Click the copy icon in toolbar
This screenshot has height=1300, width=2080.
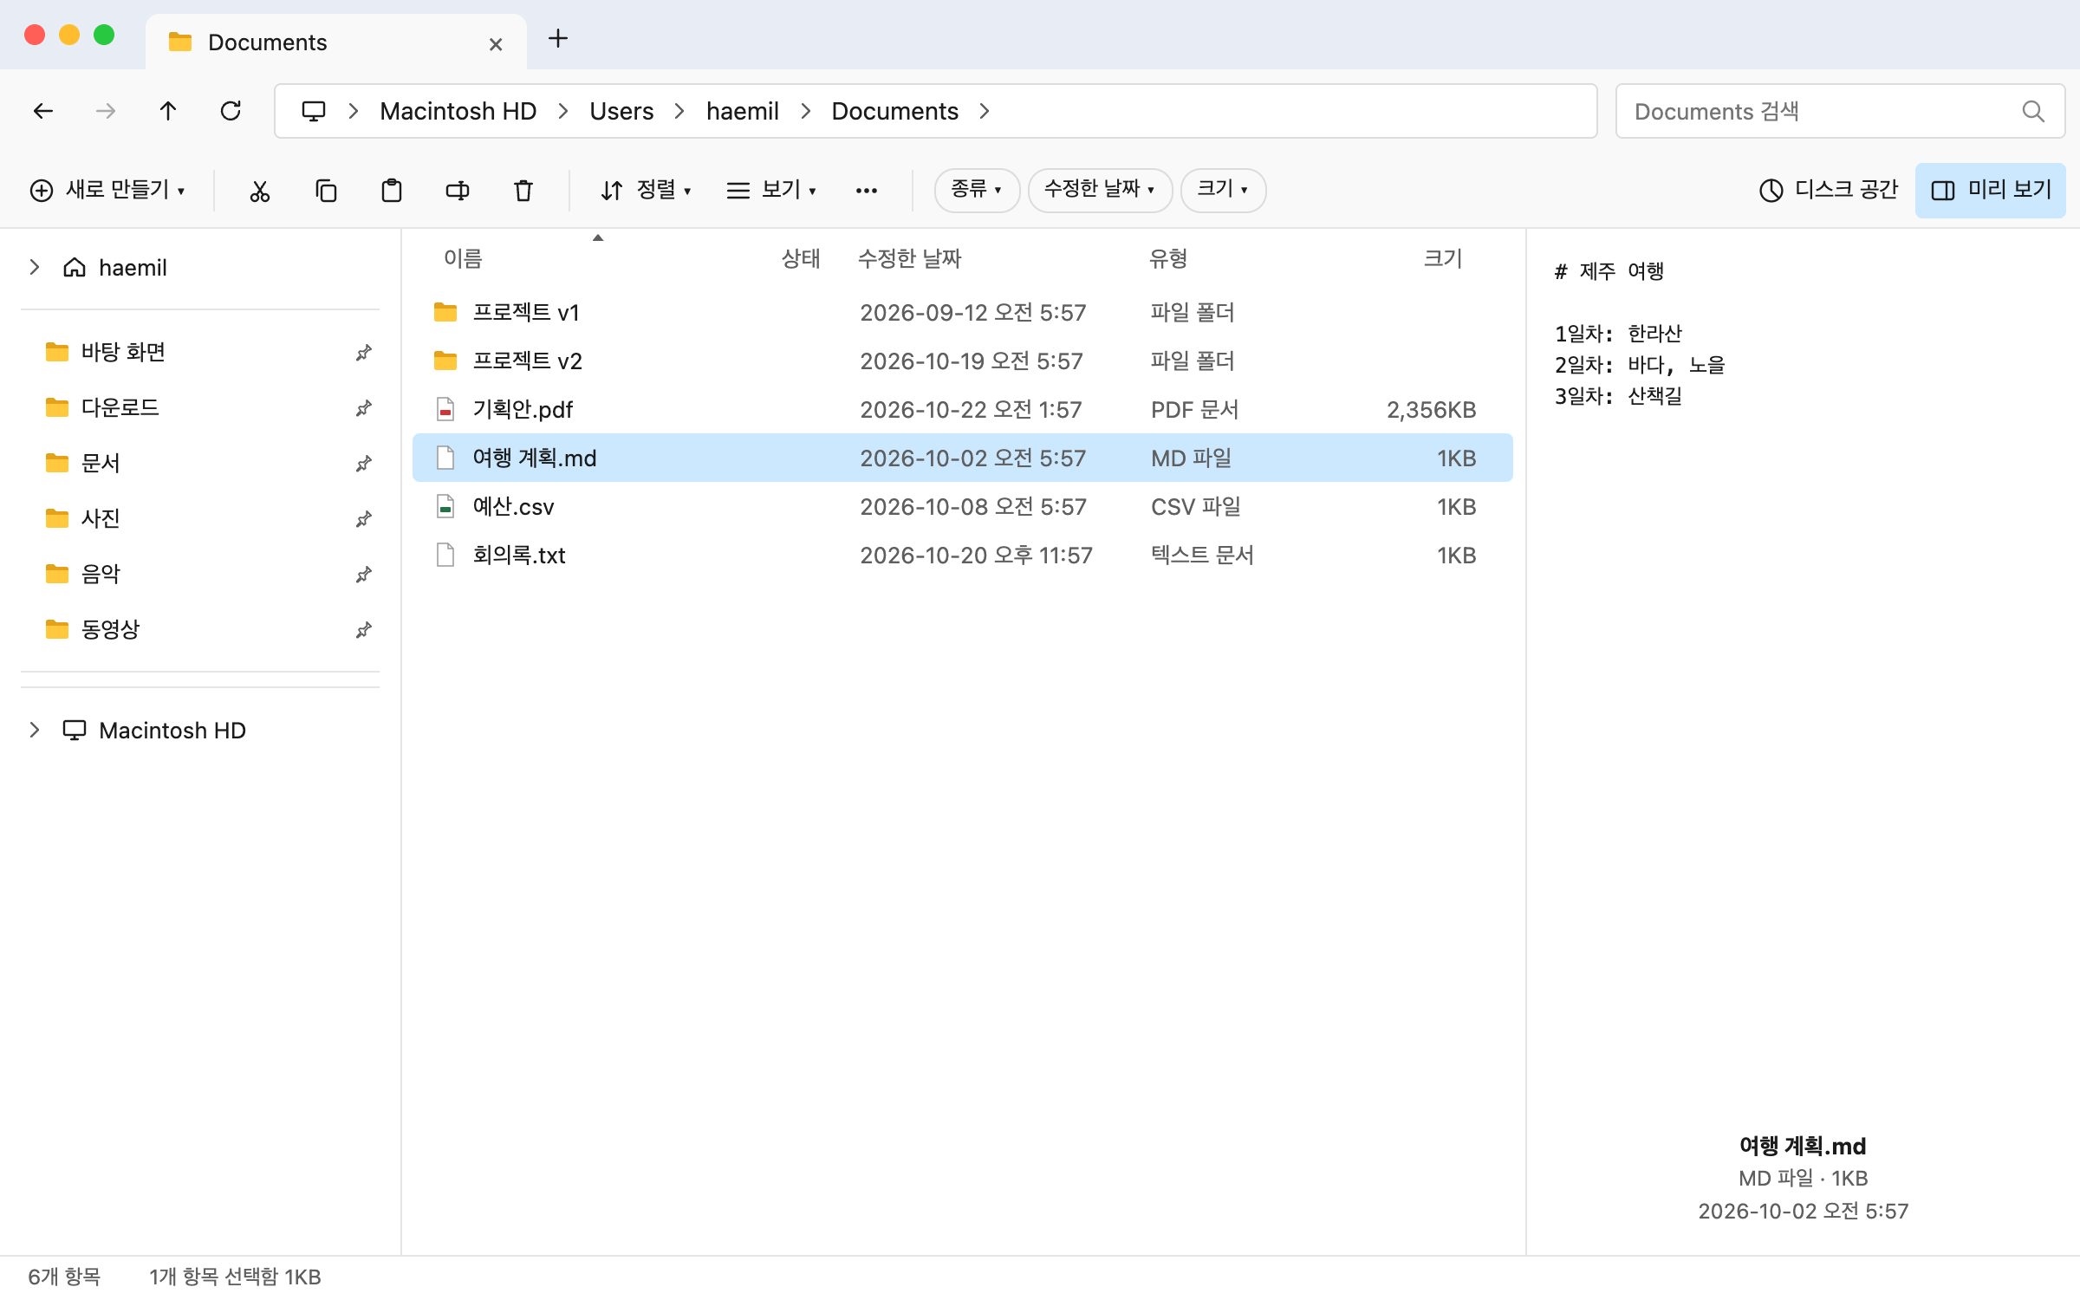tap(326, 190)
